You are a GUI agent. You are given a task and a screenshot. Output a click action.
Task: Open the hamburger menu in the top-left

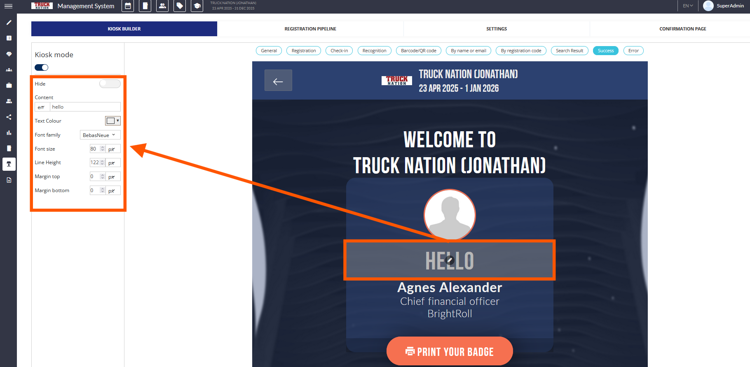[x=8, y=6]
